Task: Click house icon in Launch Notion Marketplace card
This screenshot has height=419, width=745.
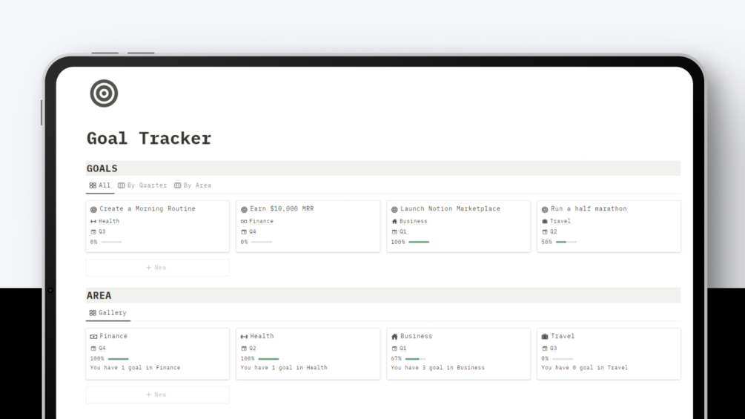Action: pyautogui.click(x=394, y=222)
